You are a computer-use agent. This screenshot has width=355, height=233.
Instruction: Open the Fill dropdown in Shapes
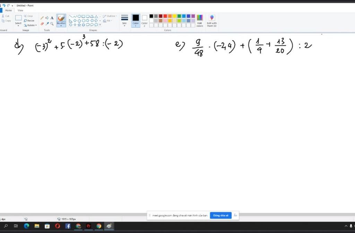click(108, 20)
